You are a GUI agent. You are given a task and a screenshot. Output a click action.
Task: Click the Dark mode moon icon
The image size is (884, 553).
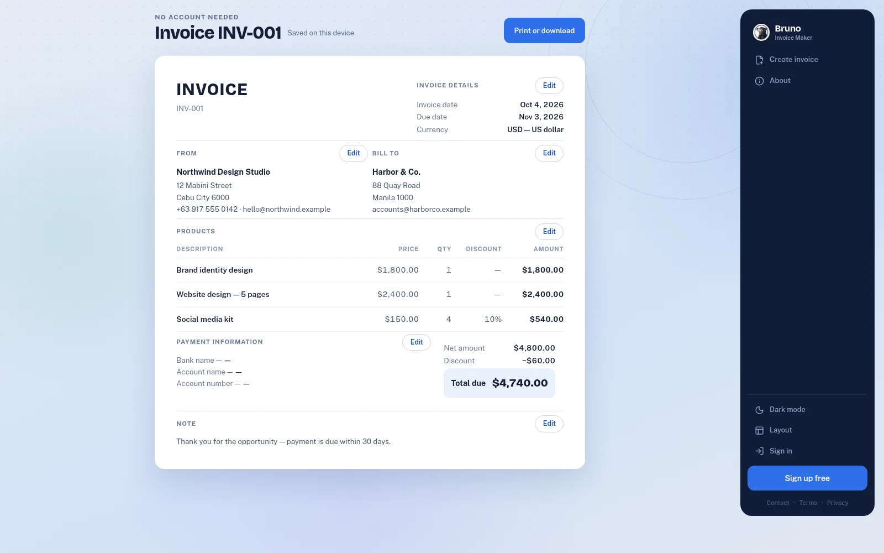[x=760, y=410]
